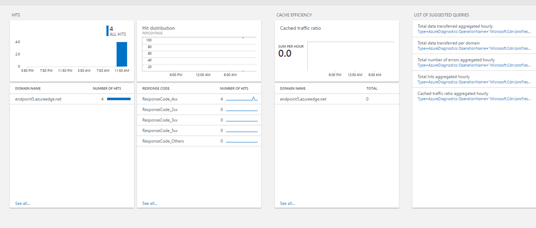Select the ResponseCode_2xx row
Screen dimensions: 536x228
(160, 110)
